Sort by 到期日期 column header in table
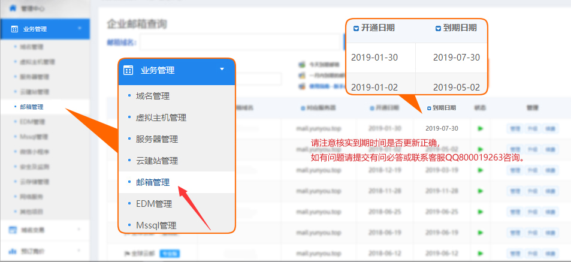The image size is (571, 262). (x=442, y=108)
